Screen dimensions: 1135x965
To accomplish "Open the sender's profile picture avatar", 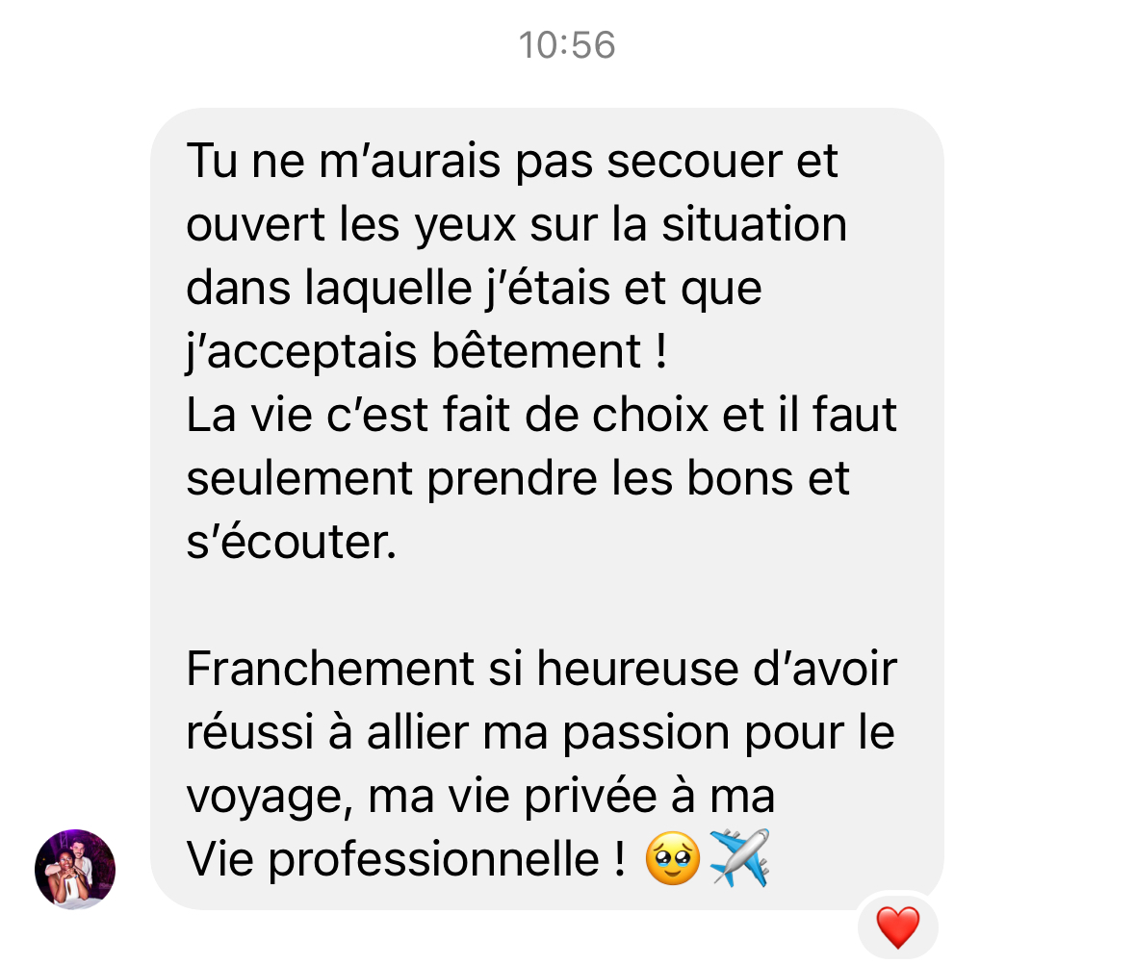I will [75, 869].
